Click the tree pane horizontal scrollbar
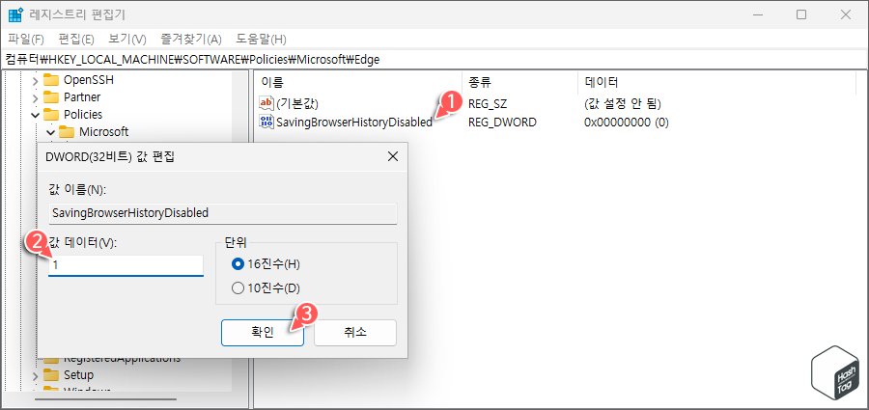 [x=105, y=398]
